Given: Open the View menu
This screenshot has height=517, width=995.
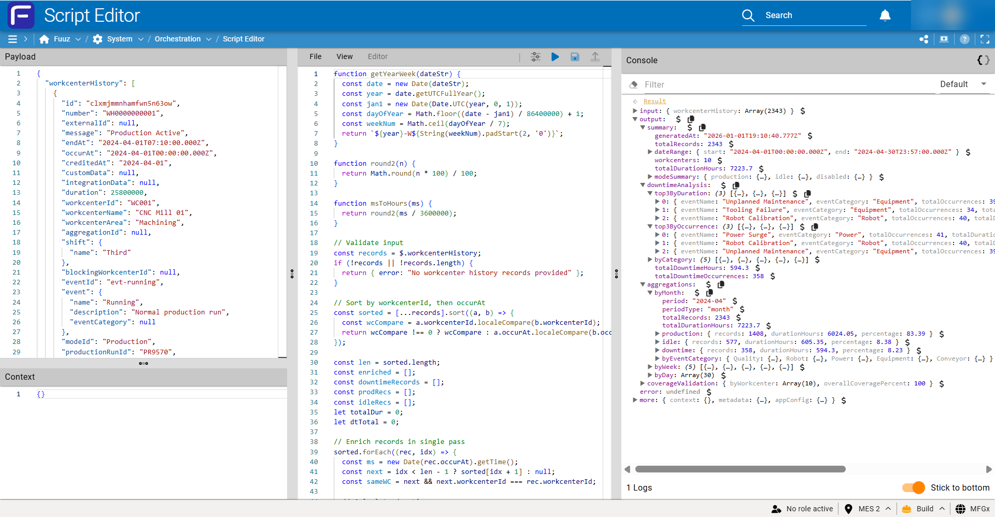Looking at the screenshot, I should tap(345, 56).
